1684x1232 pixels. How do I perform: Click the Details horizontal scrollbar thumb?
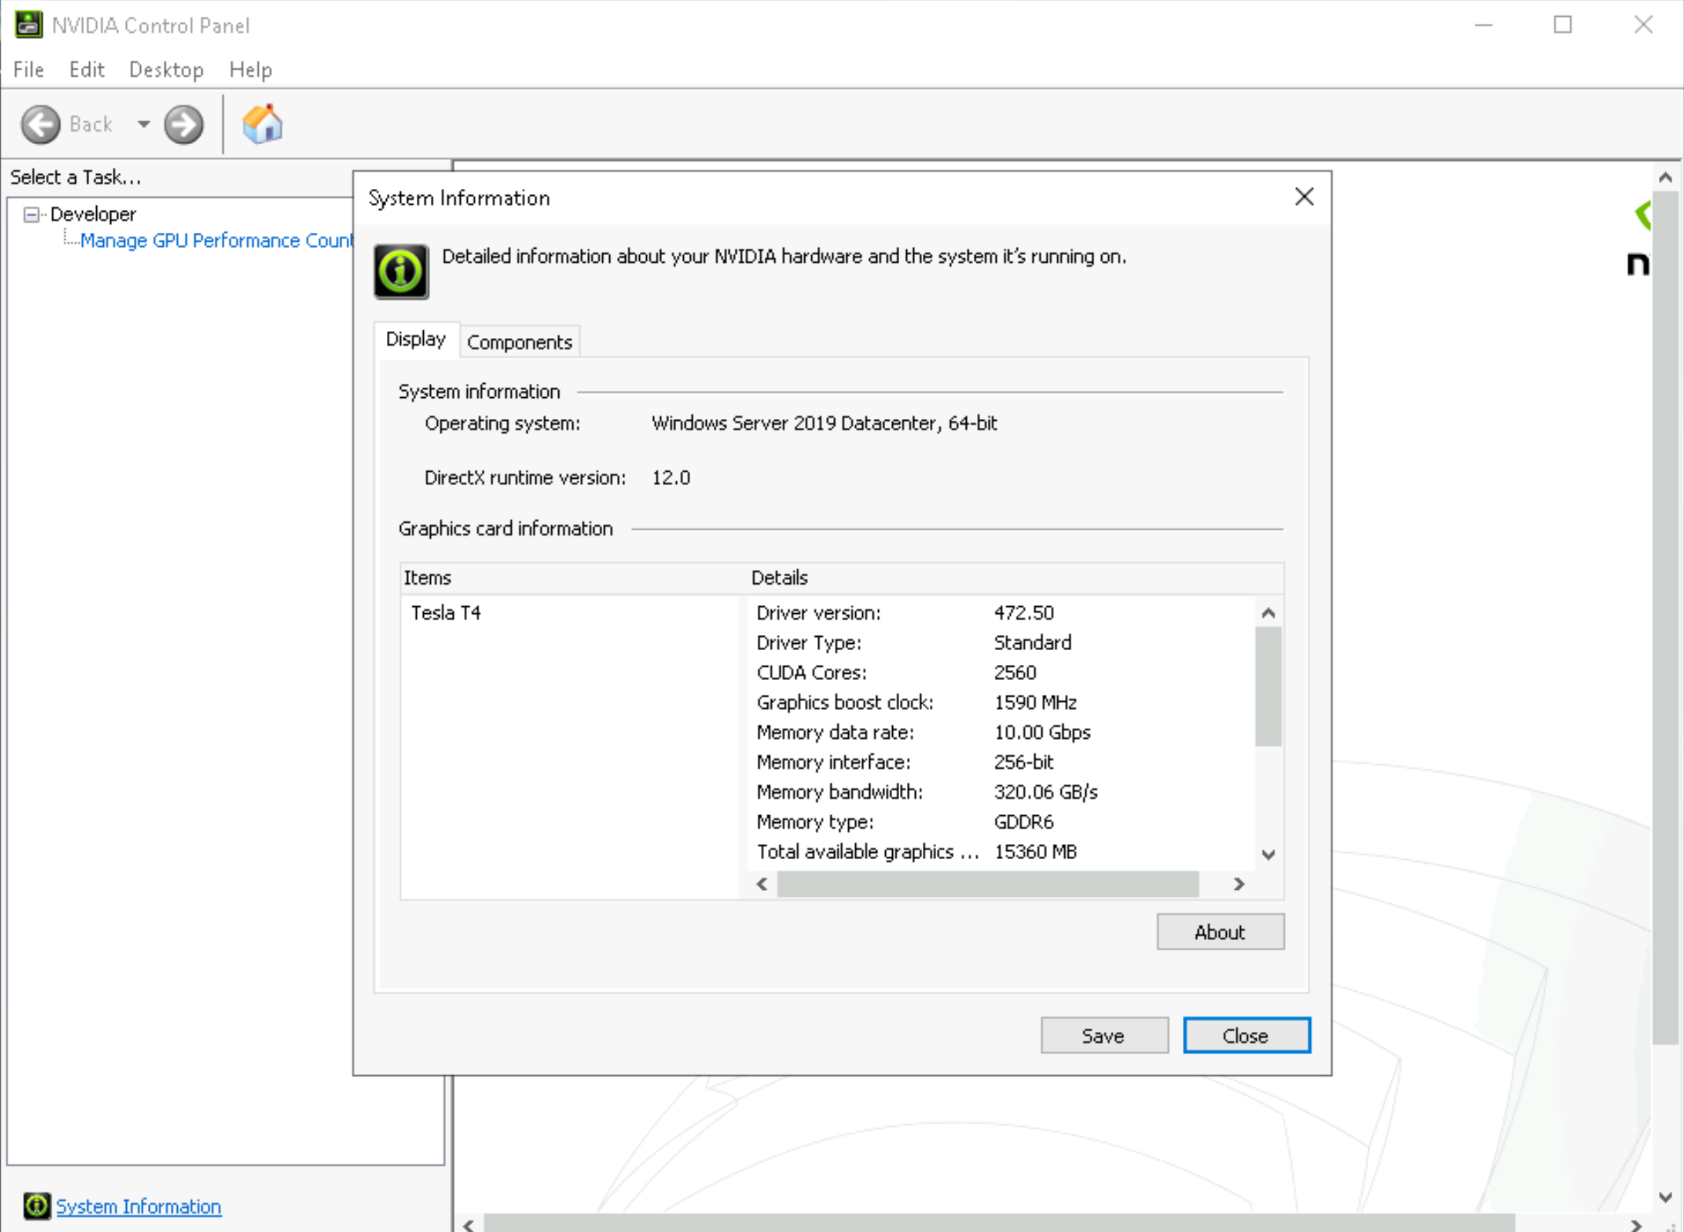point(988,884)
